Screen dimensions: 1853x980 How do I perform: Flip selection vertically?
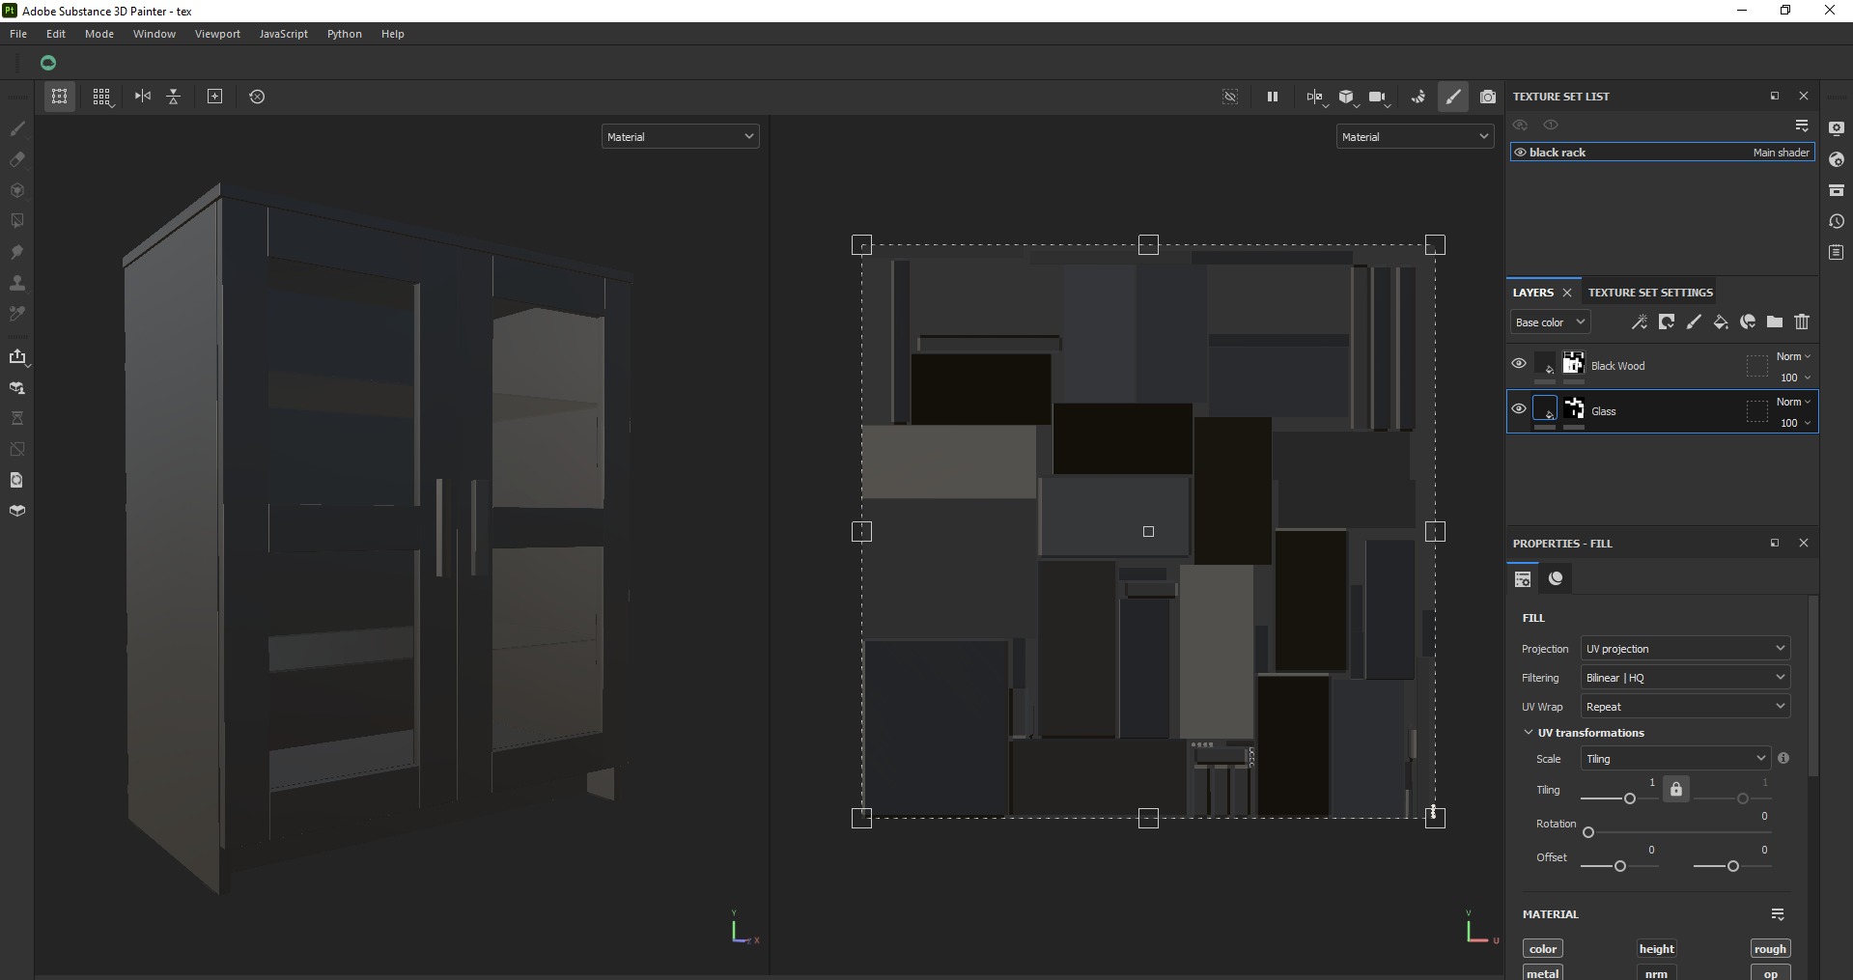174,97
